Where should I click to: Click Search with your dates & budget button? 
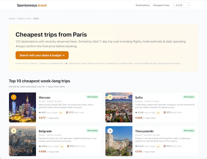pyautogui.click(x=42, y=55)
